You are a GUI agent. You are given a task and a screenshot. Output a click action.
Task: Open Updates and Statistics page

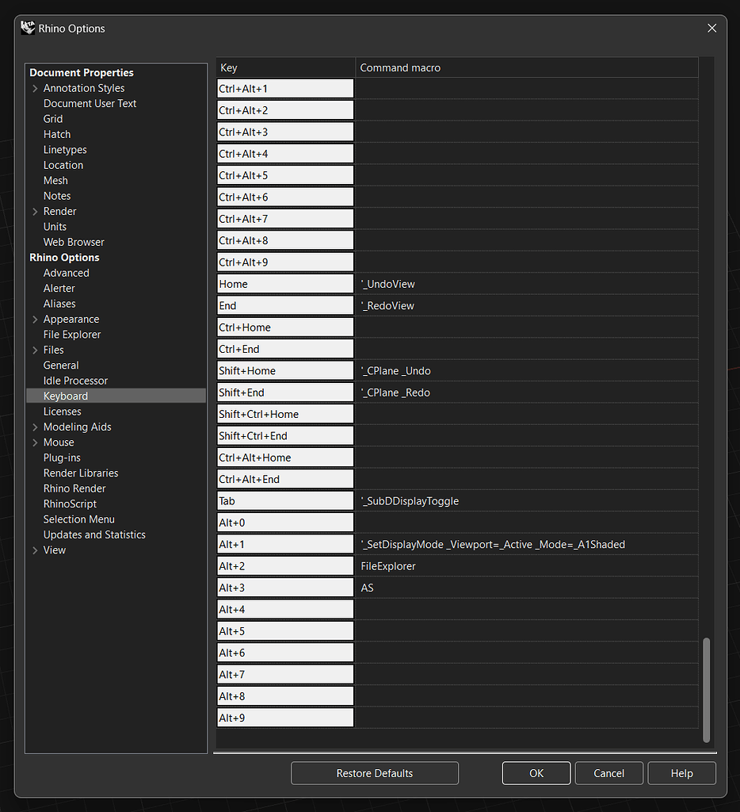[x=94, y=535]
